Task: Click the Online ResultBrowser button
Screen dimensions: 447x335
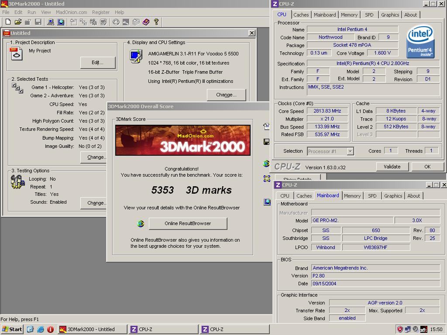Action: pos(188,224)
